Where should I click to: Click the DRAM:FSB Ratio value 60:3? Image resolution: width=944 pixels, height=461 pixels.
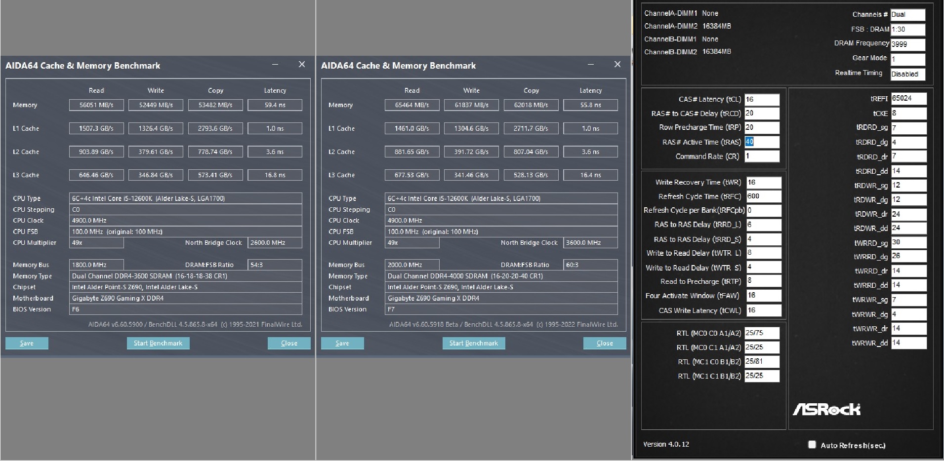tap(590, 265)
